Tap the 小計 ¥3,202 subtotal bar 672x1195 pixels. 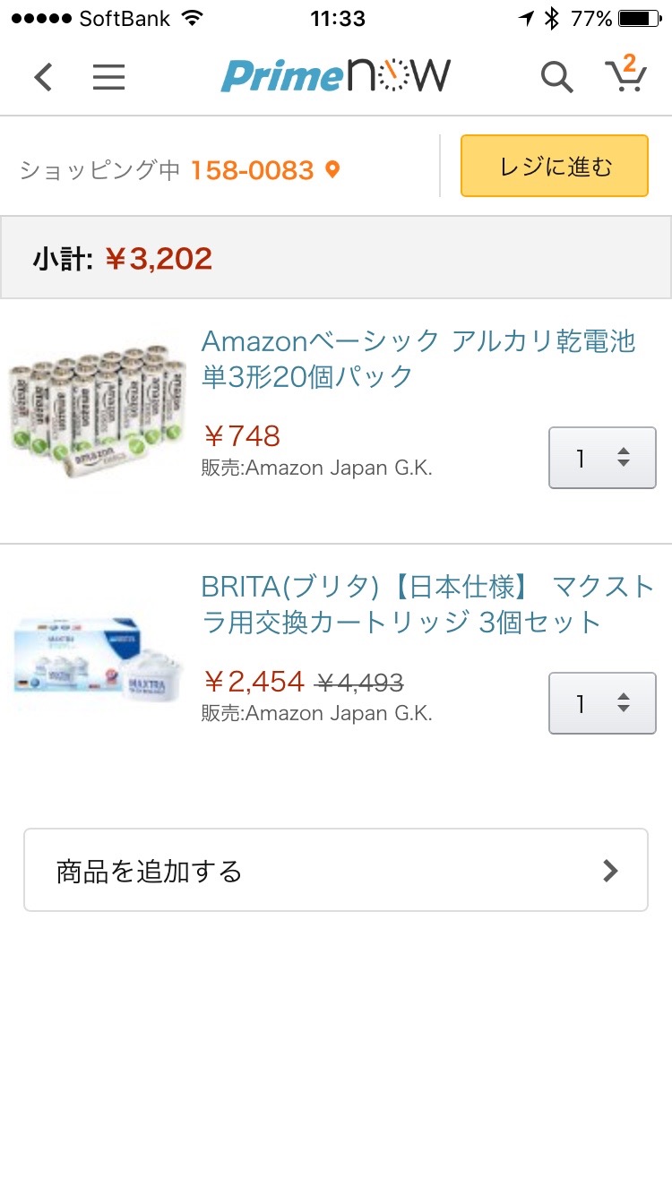(x=335, y=259)
